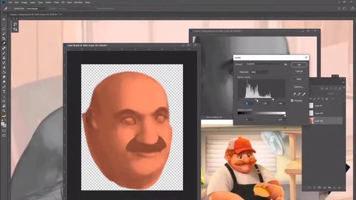Pick the gray point eyedropper in Levels

click(x=299, y=94)
